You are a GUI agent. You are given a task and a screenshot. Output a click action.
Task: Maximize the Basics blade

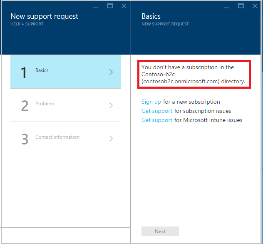tap(241, 6)
